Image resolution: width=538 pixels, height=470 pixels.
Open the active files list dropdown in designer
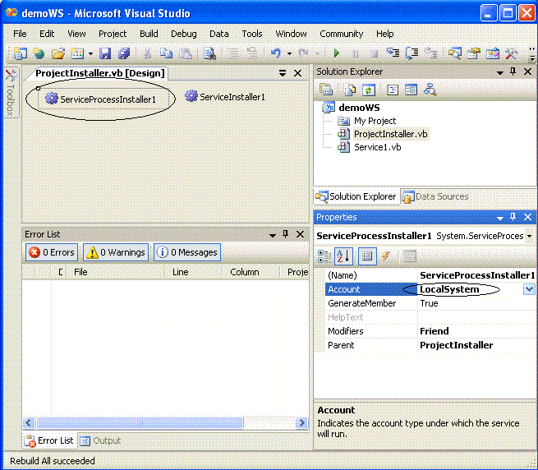click(283, 73)
